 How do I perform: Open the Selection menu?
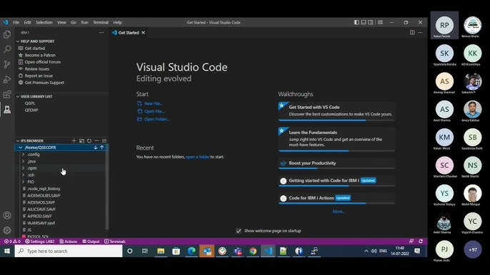click(x=44, y=23)
